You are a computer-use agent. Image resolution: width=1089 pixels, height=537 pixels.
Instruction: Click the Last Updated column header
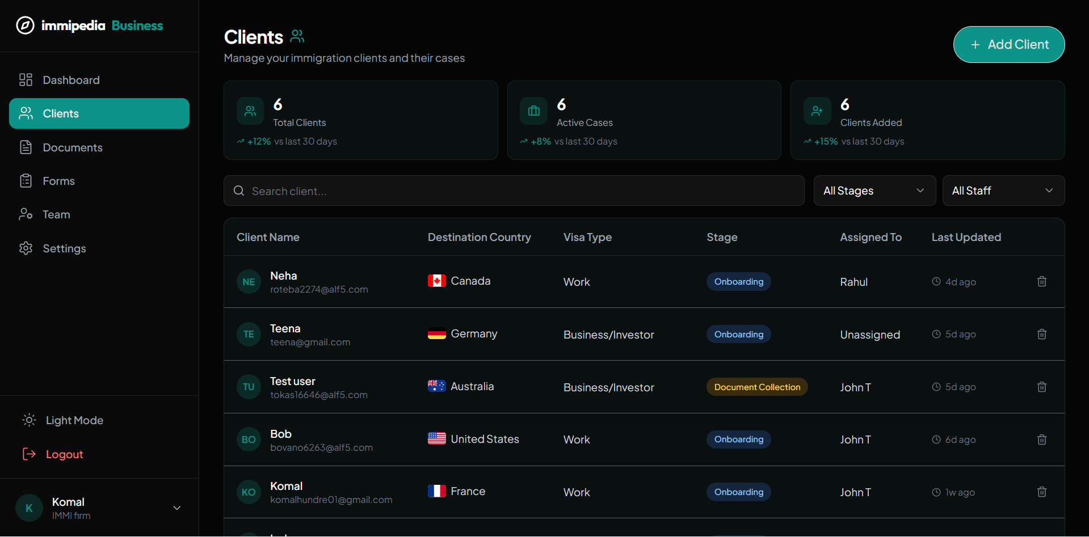coord(966,237)
